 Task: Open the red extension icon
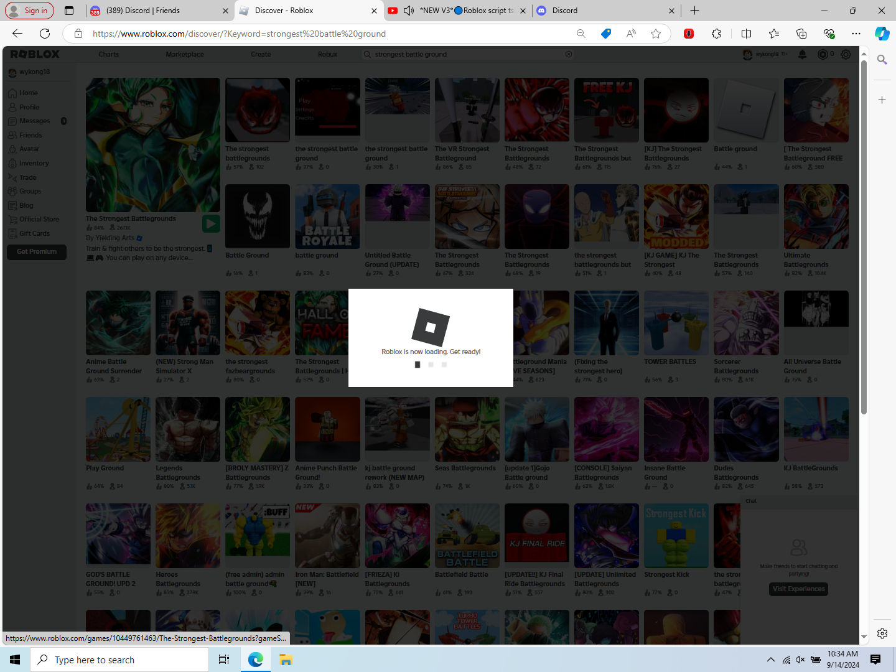click(689, 34)
